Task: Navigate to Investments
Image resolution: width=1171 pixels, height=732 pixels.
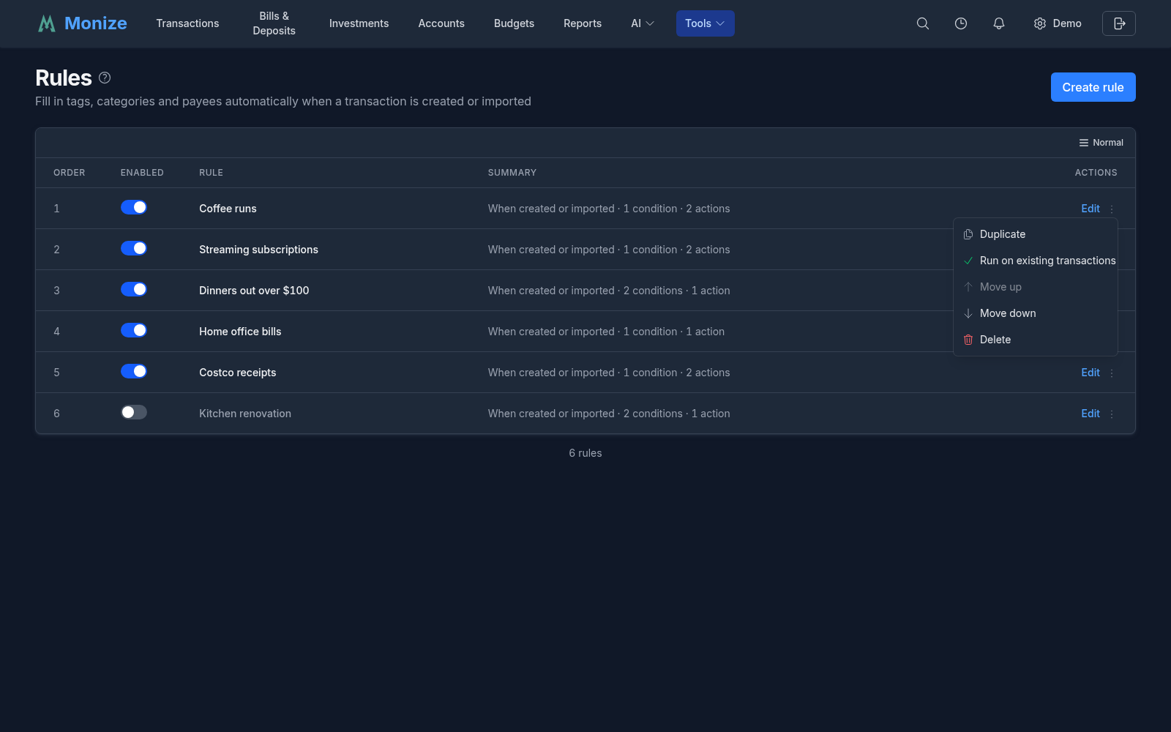Action: [359, 23]
